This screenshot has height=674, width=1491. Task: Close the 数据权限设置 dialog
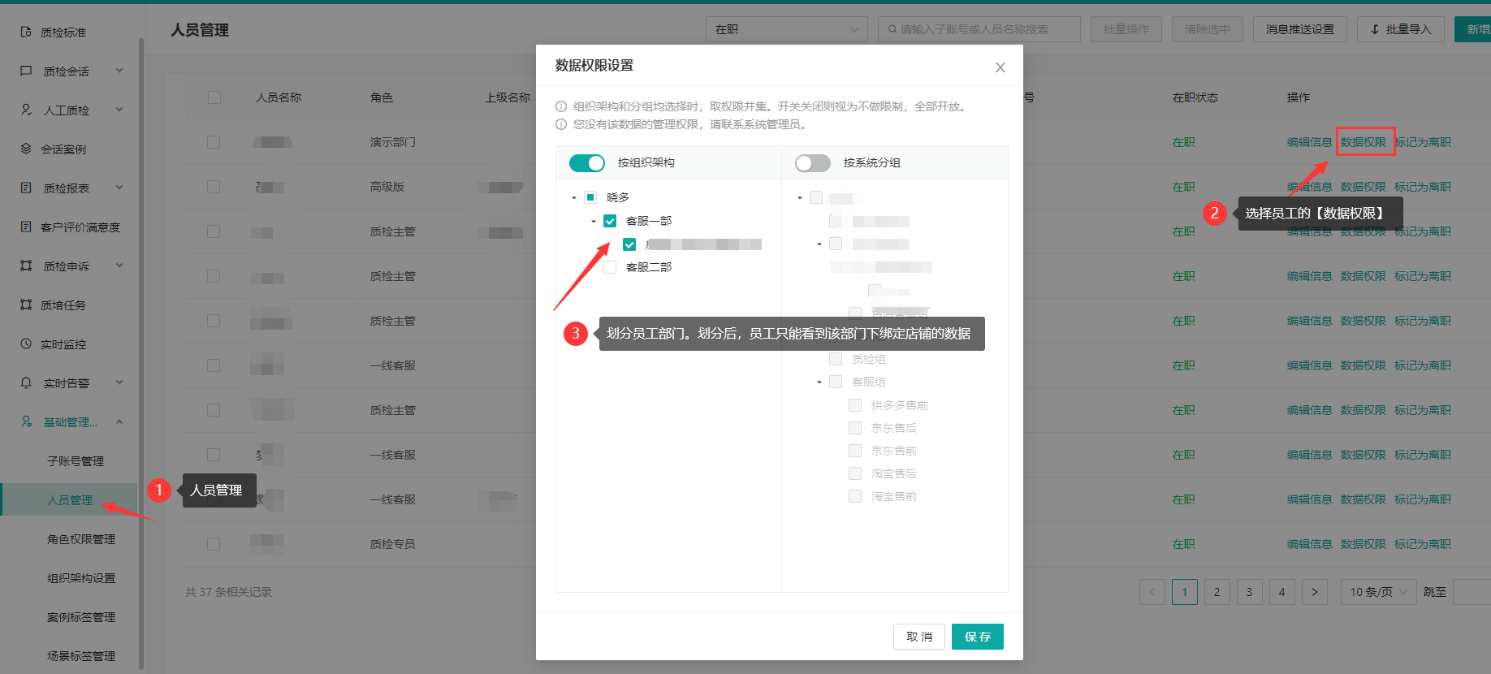1000,67
